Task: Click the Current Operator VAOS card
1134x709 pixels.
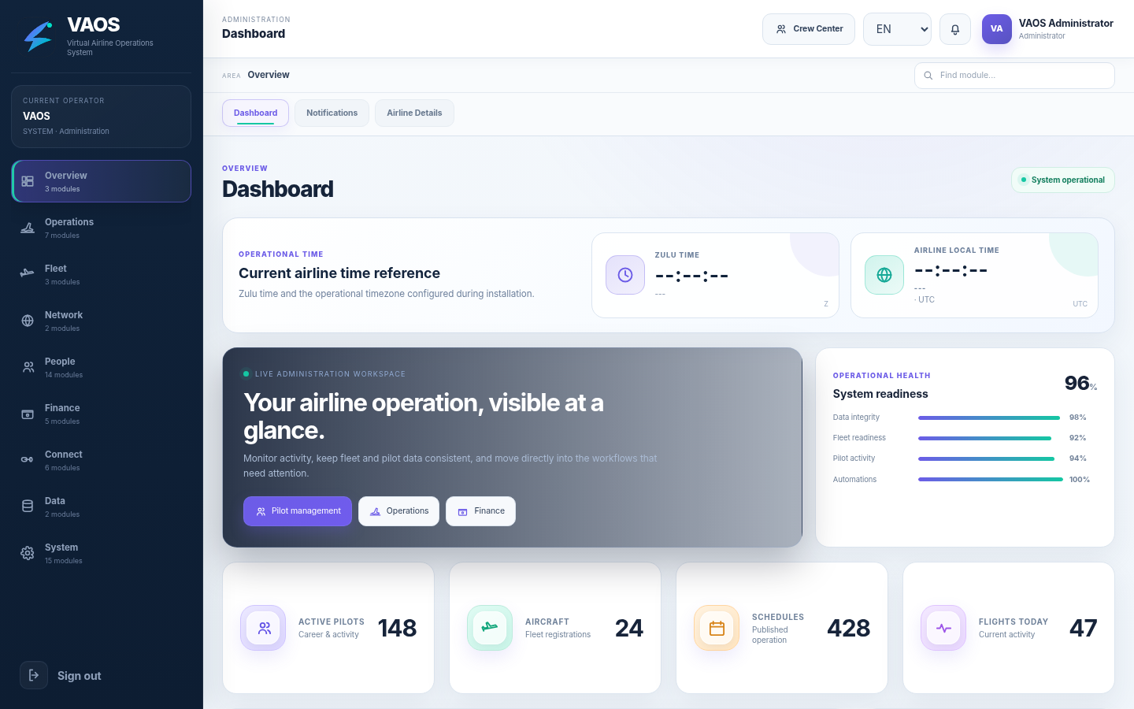Action: pos(102,117)
